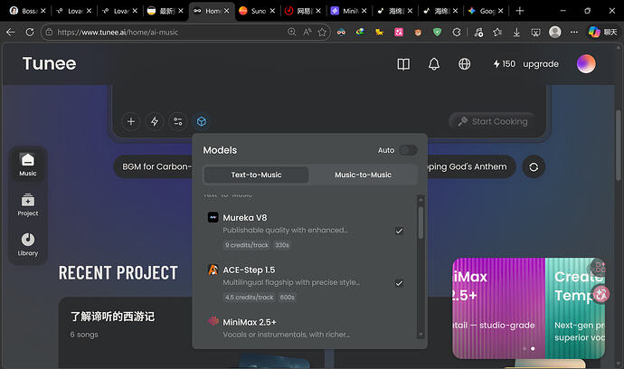624x369 pixels.
Task: Open the Copilot chat icon in browser toolbar
Action: (x=602, y=33)
